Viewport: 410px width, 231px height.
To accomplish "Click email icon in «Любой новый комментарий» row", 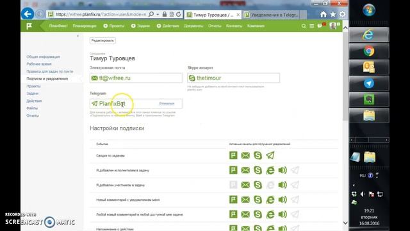I will click(245, 214).
